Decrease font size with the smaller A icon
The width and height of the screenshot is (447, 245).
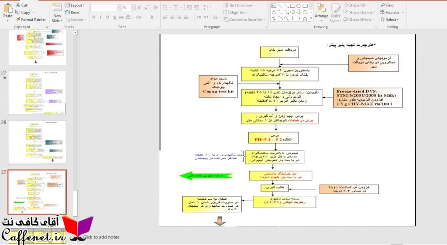tap(146, 8)
